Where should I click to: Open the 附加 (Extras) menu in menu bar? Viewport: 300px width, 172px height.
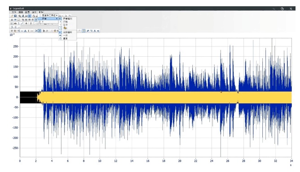(x=41, y=12)
